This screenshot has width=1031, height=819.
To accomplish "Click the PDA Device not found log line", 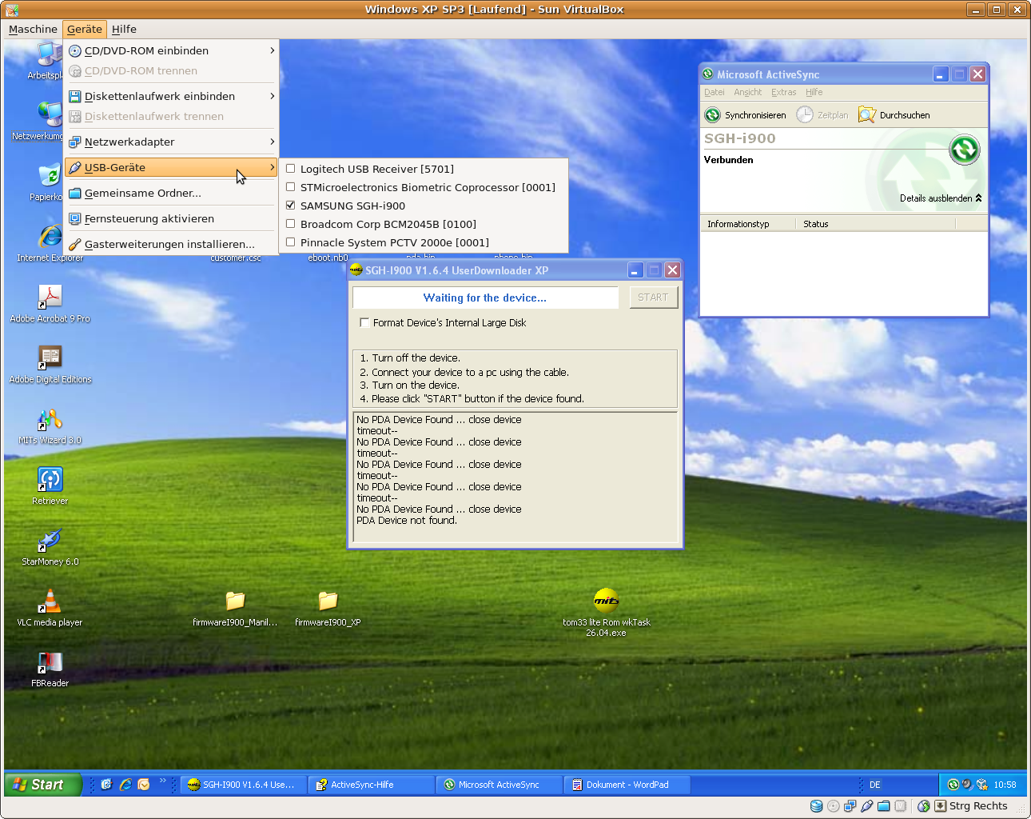I will [x=407, y=521].
